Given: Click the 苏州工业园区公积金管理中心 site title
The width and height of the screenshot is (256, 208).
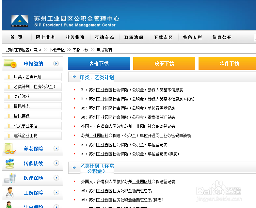Looking at the screenshot, I should [x=77, y=19].
